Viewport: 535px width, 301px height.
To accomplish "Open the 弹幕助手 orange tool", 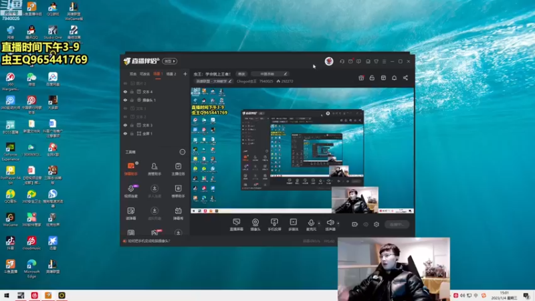I will tap(131, 169).
